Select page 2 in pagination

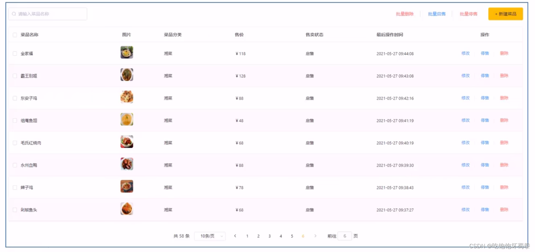258,236
